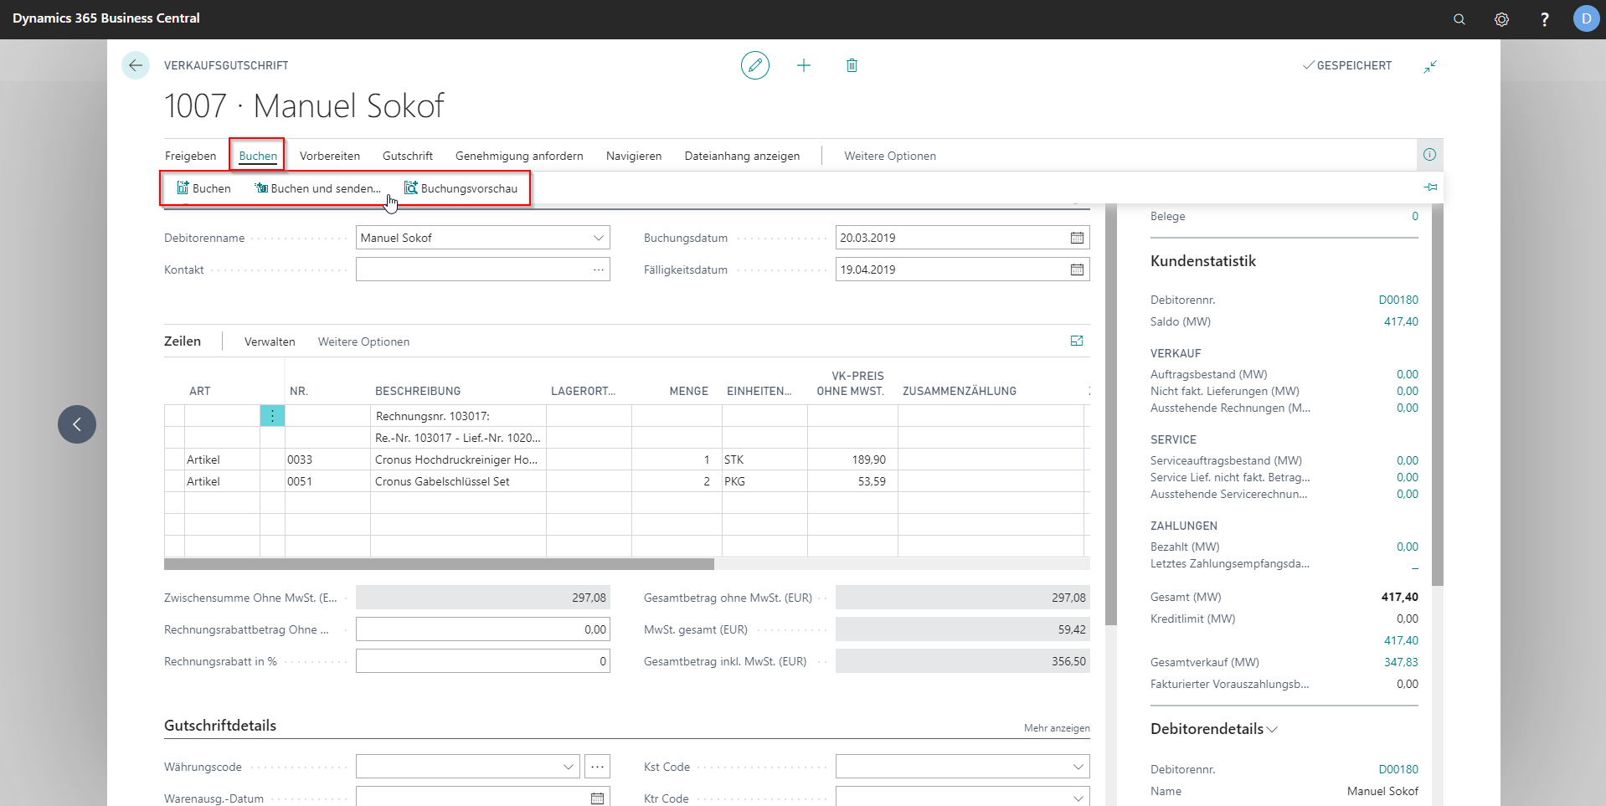Click Dateianhang anzeigen
The width and height of the screenshot is (1606, 806).
tap(742, 156)
